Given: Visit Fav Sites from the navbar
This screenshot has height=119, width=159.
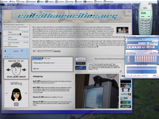Looking at the screenshot, I should pos(59,1).
